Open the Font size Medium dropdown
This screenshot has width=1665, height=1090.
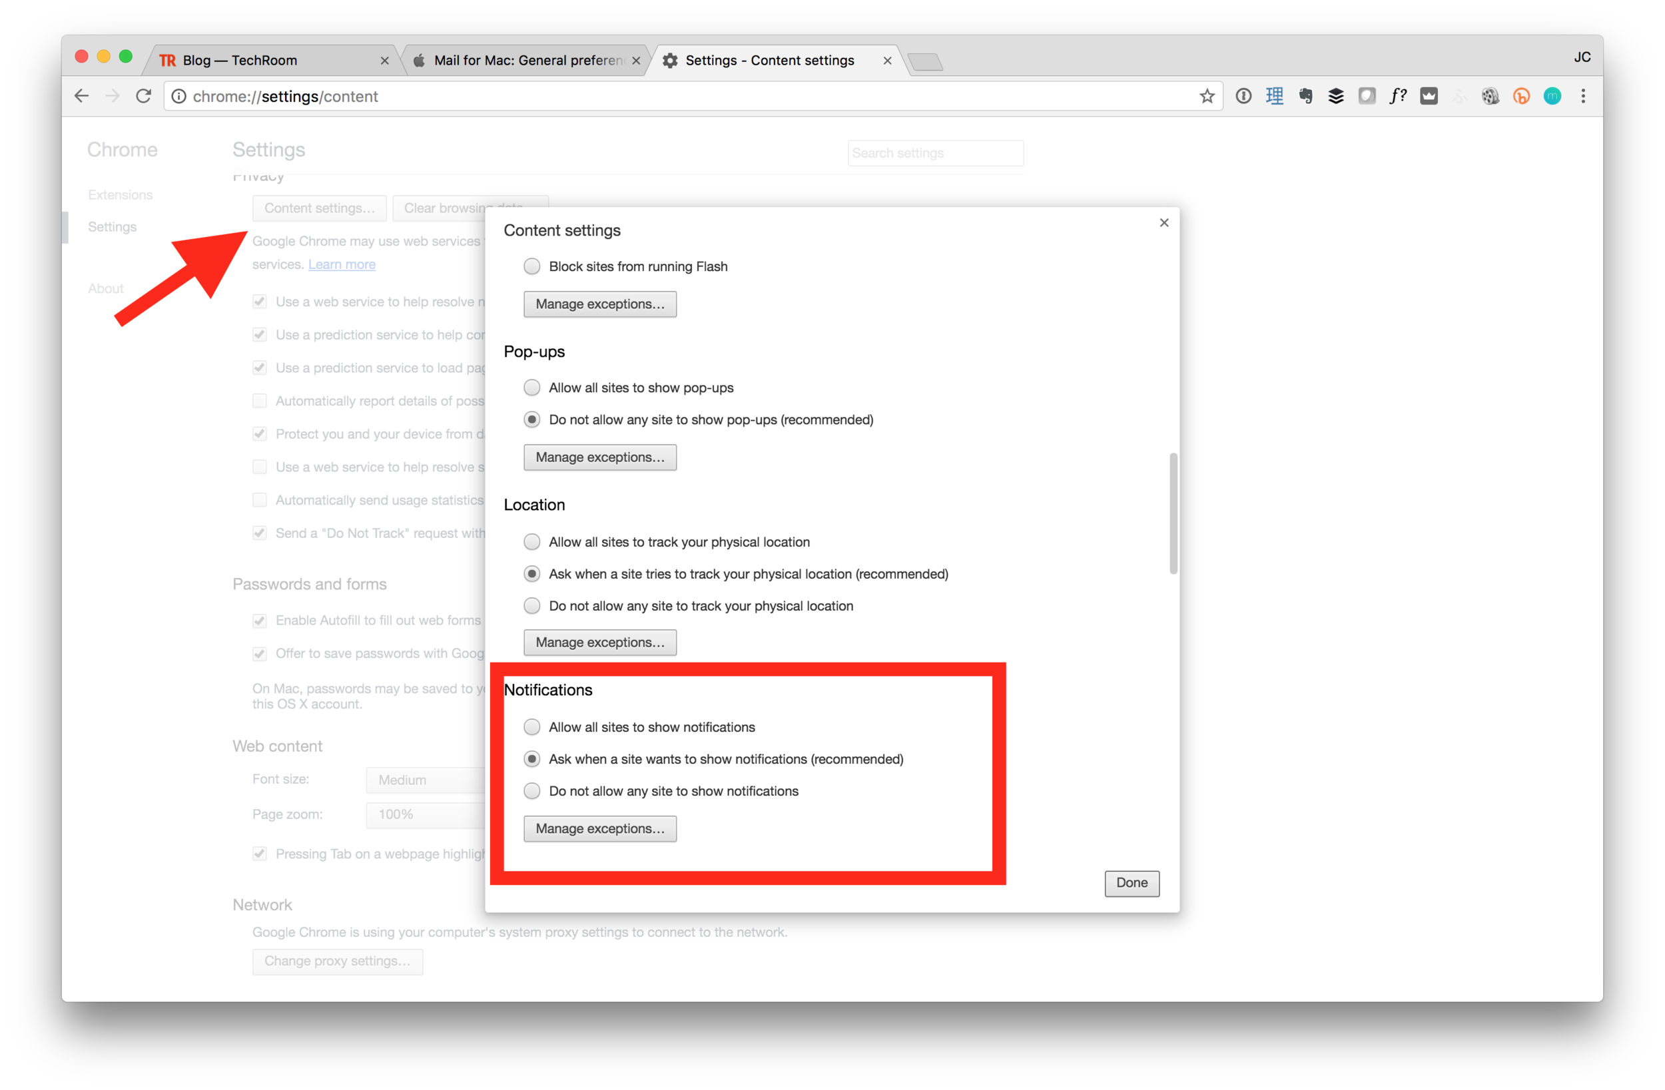click(426, 780)
